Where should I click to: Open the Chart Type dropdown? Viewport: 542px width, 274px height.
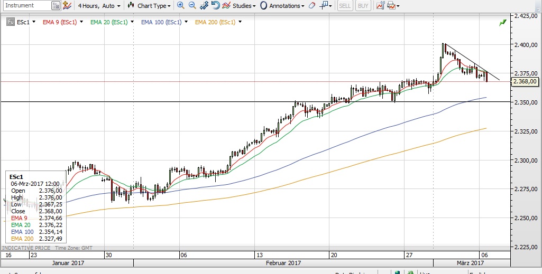[149, 6]
